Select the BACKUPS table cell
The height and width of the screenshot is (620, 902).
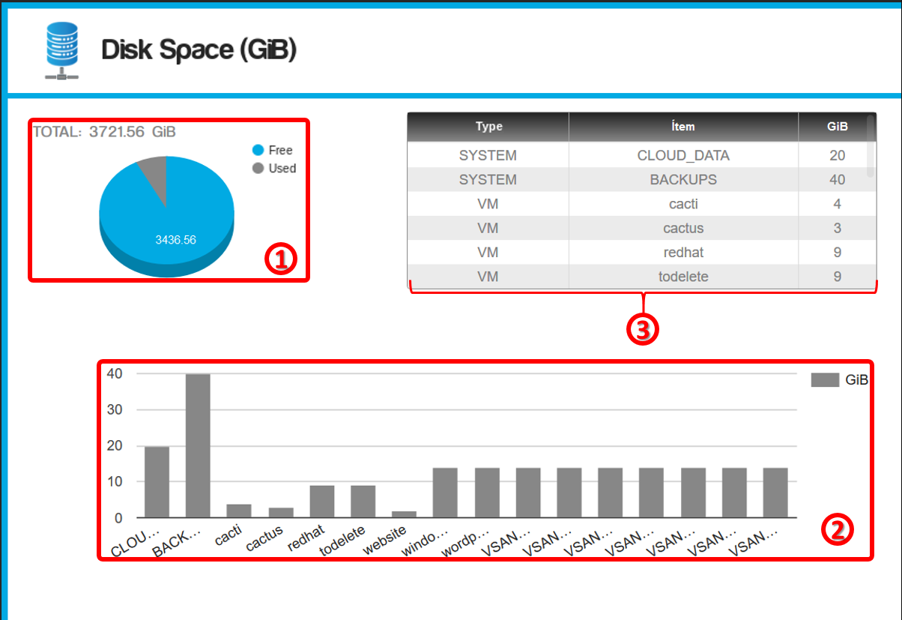click(x=683, y=180)
